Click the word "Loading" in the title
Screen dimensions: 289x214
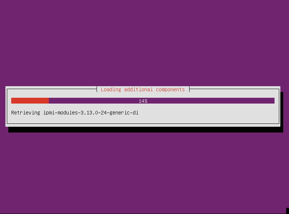point(111,89)
